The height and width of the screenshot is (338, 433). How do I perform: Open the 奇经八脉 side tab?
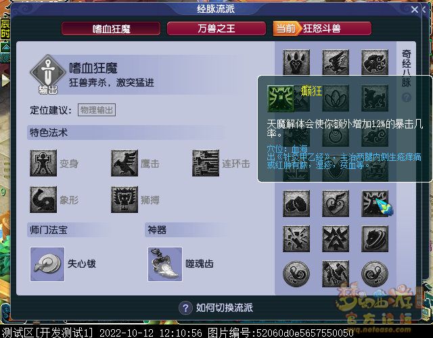[x=406, y=68]
